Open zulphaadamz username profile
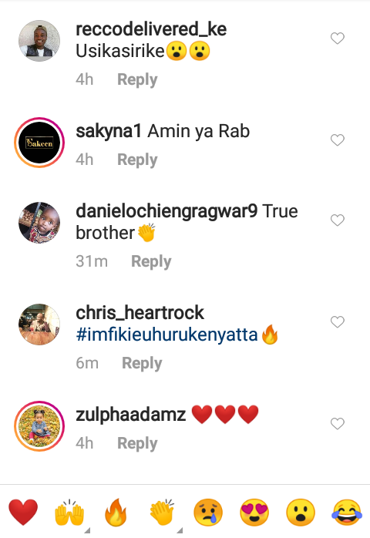Screen dimensions: 370x538 [131, 415]
